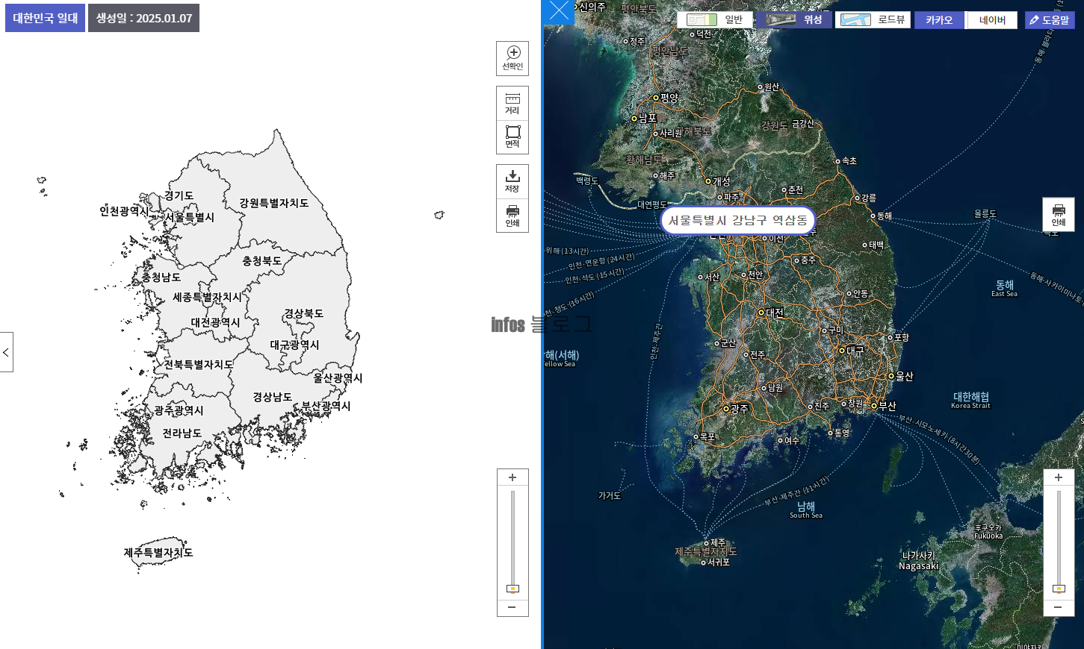
Task: Close the satellite panel with the blue X
Action: click(x=559, y=11)
